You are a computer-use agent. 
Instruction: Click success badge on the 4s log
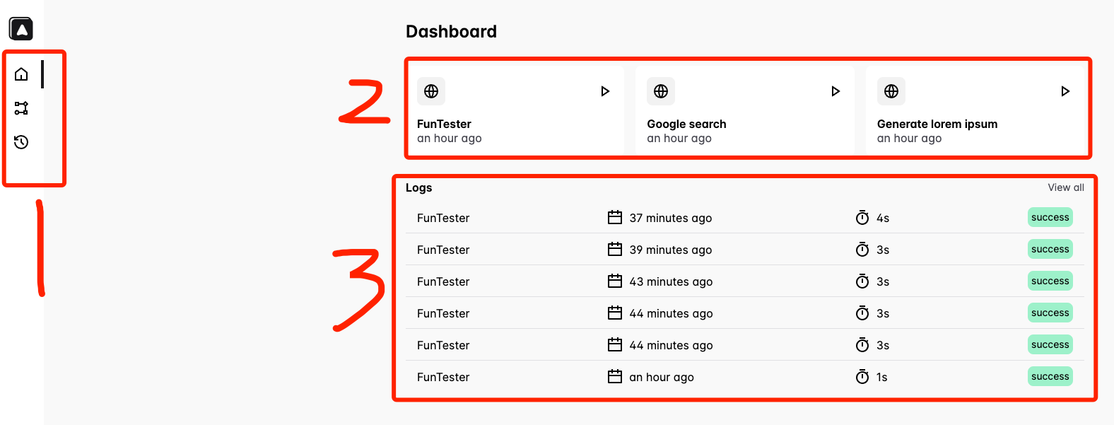pyautogui.click(x=1050, y=217)
